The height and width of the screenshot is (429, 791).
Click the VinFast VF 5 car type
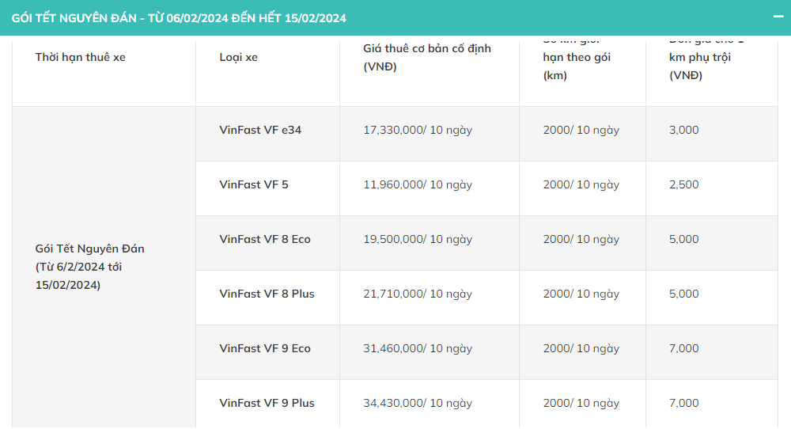(254, 184)
